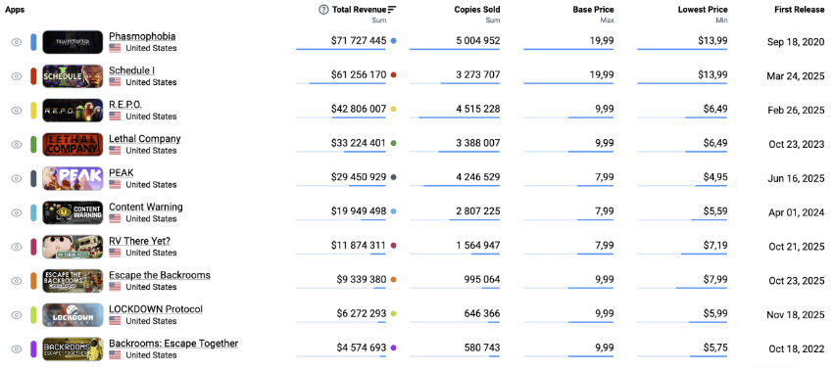Click the yellow dot beside $42 806 007
Viewport: 834px width, 371px height.
pyautogui.click(x=394, y=109)
